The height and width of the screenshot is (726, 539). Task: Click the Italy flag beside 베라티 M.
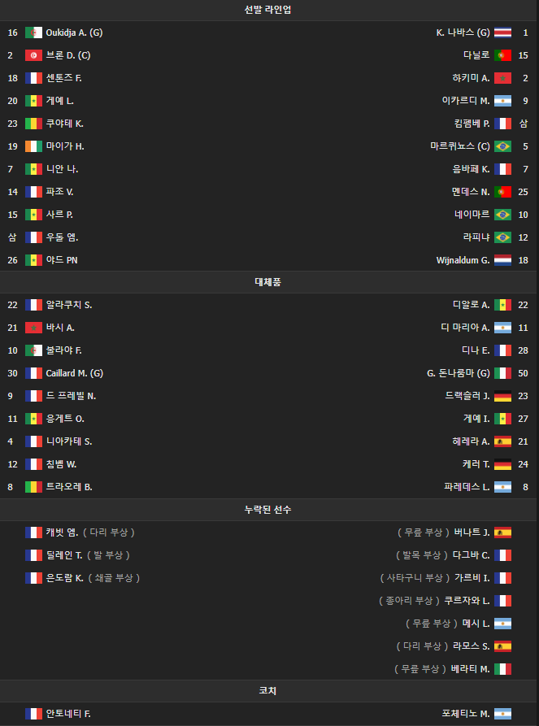click(x=502, y=669)
